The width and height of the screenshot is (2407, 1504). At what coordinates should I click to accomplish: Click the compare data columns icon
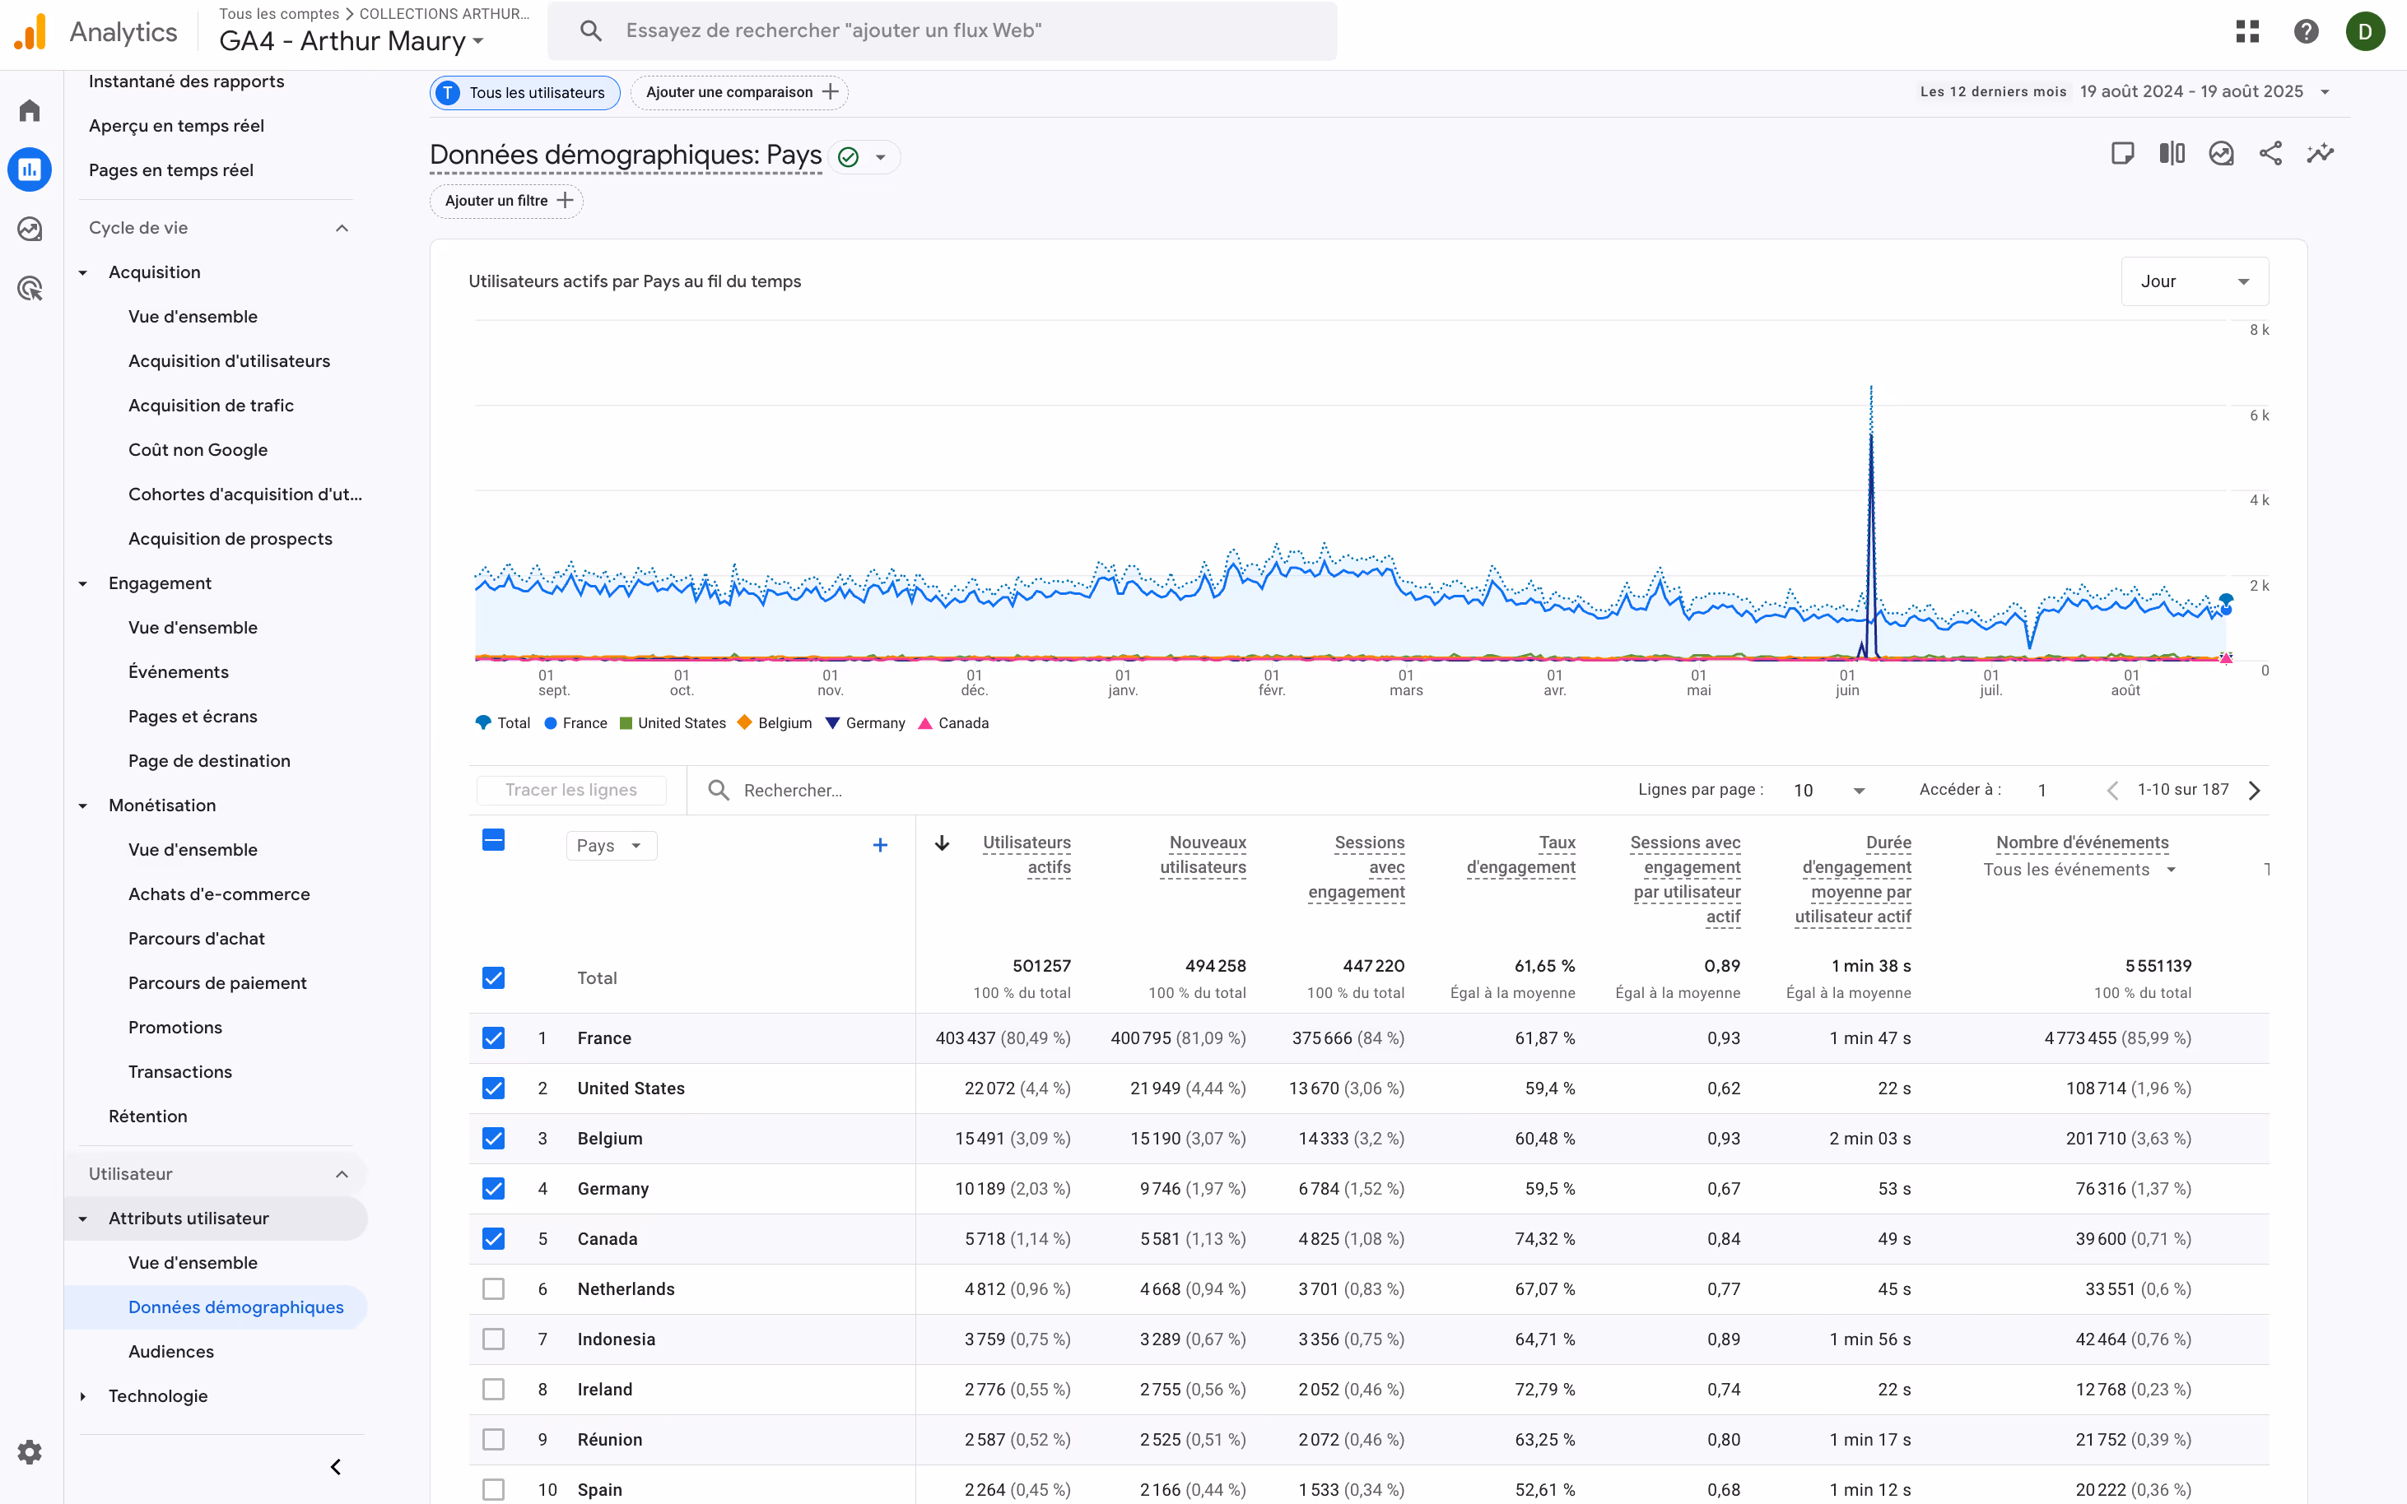[x=2172, y=153]
